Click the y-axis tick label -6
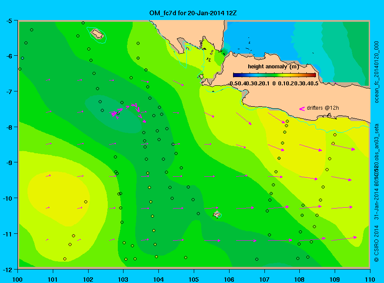The width and height of the screenshot is (384, 283). pos(9,56)
